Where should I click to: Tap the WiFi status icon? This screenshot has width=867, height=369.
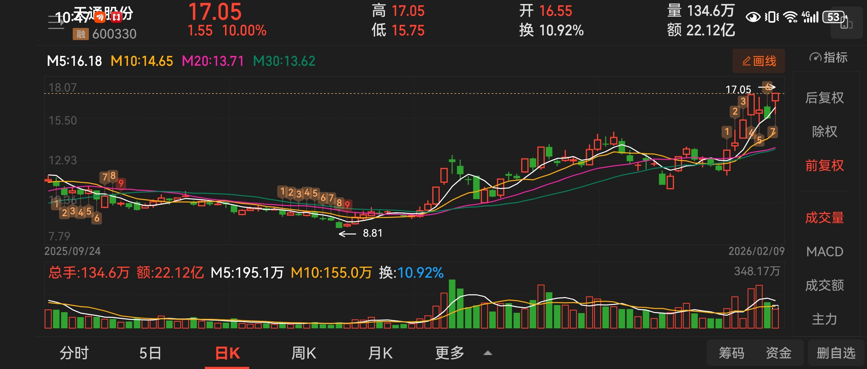(x=790, y=17)
